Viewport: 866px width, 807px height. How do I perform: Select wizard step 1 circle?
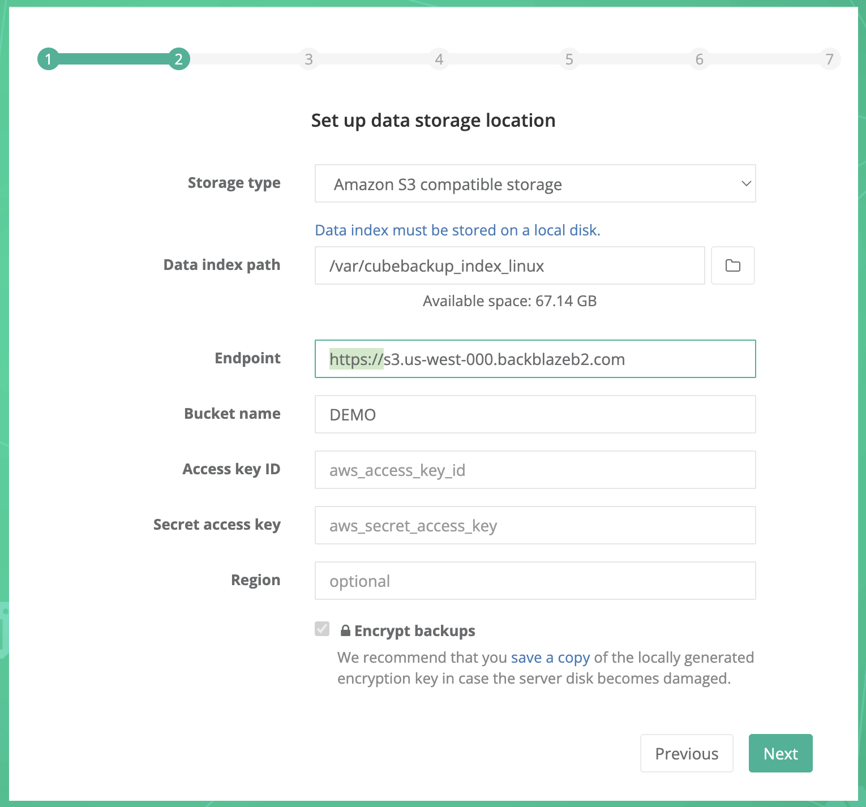[49, 58]
